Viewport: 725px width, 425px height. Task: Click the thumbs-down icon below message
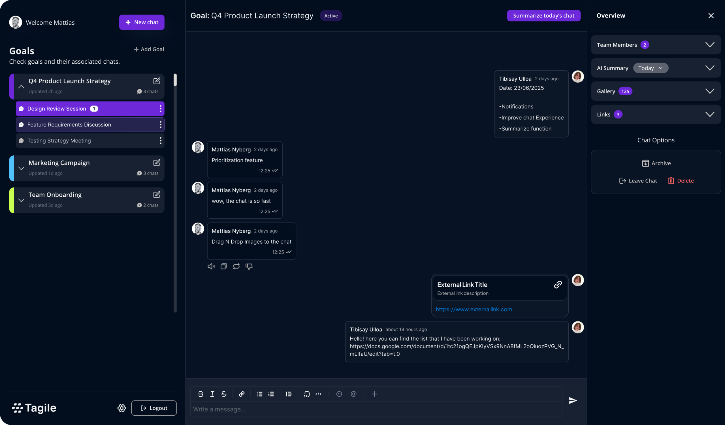click(249, 266)
